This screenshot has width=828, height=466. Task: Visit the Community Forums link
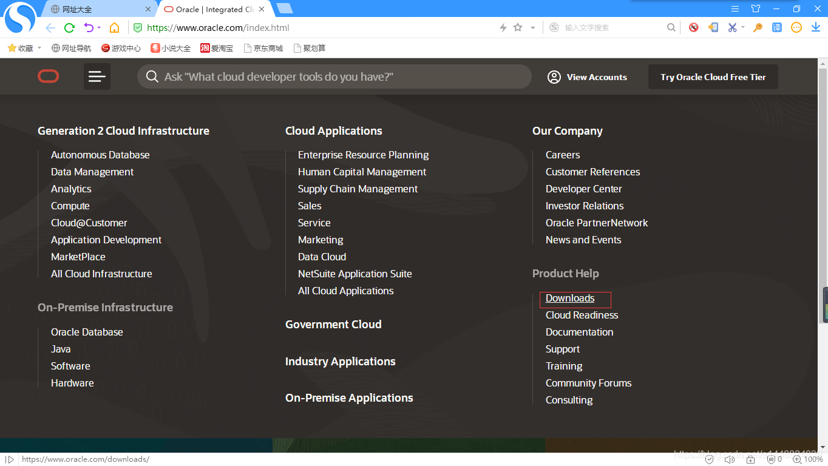588,383
